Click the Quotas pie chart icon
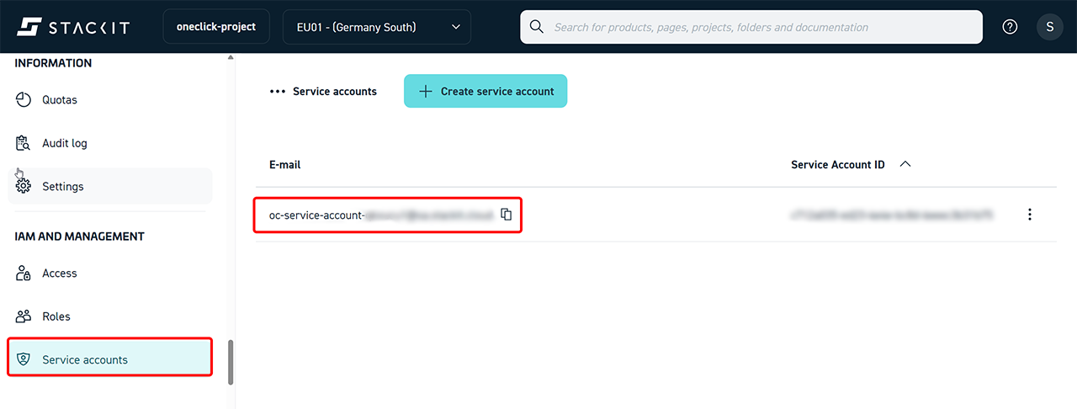The image size is (1077, 409). (x=24, y=100)
